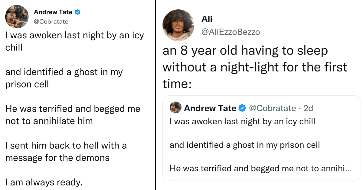Screen dimensions: 363x190
Task: Click the 2d timestamp in quoted tweet
Action: pos(308,108)
